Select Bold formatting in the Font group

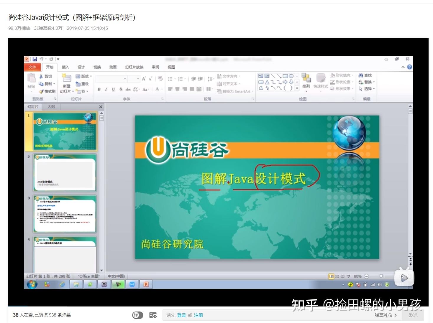pos(99,89)
